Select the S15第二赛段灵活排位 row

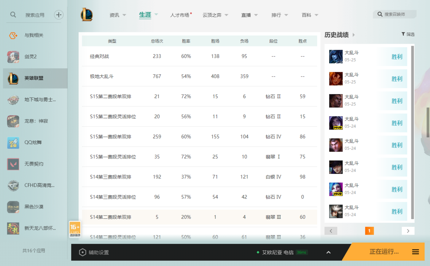tap(199, 116)
